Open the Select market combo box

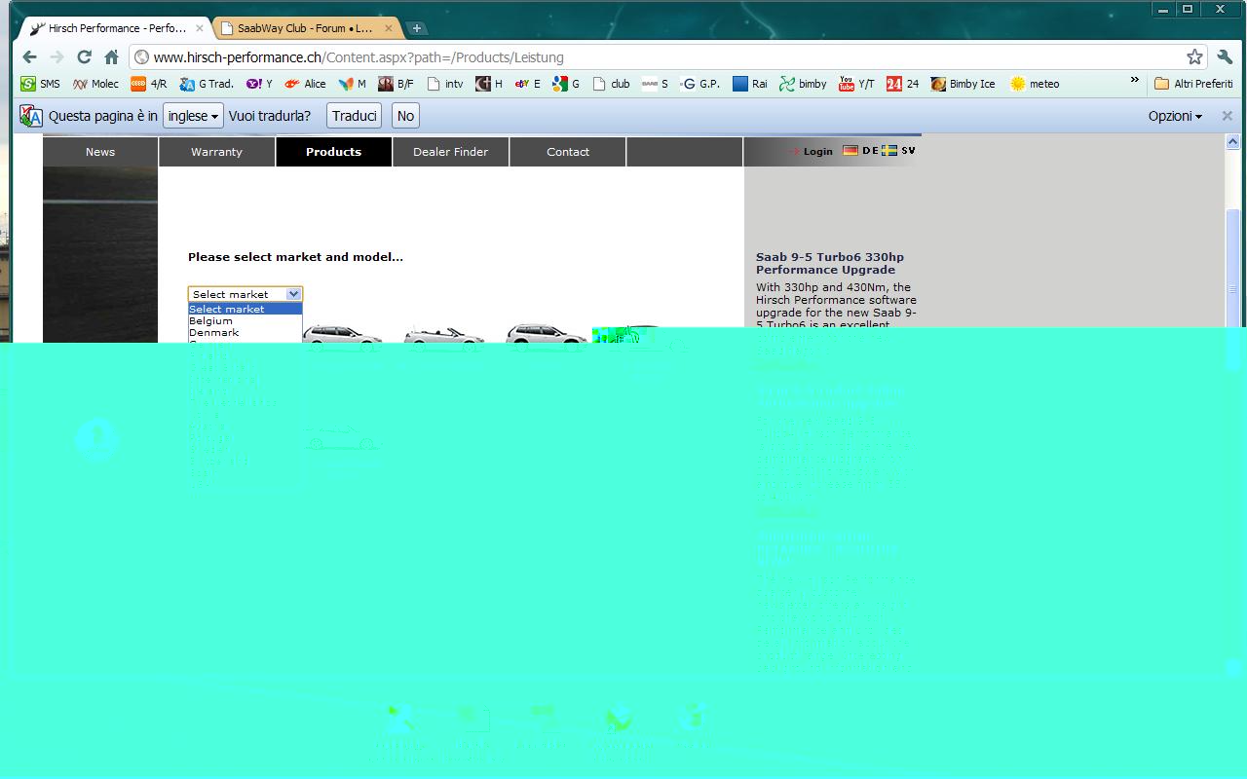(x=246, y=294)
